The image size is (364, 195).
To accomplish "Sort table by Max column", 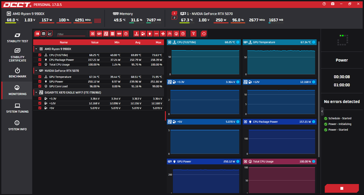I will 159,42.
